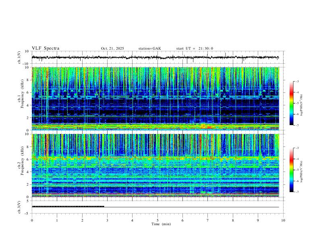Image resolution: width=319 pixels, height=247 pixels.
Task: Select the ch.2 color bar "log(PSD)" label
Action: pos(302,172)
